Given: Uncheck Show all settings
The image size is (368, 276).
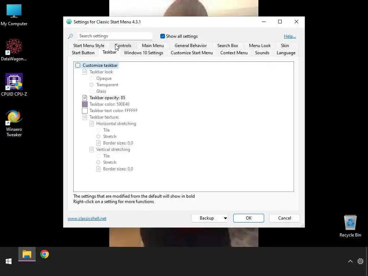Looking at the screenshot, I should click(162, 36).
